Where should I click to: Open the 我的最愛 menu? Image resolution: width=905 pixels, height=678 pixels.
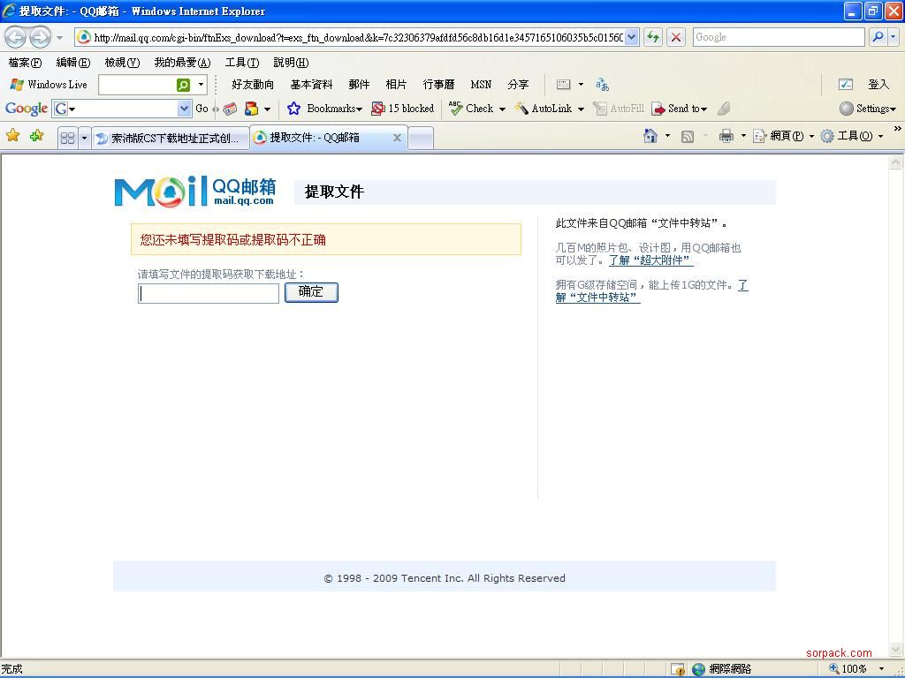[x=182, y=63]
